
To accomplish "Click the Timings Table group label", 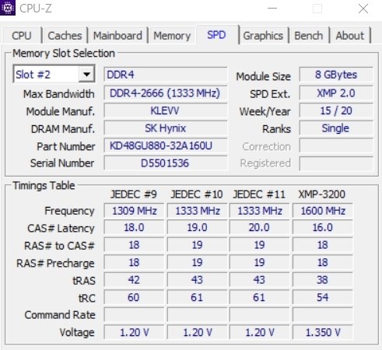I will point(44,185).
